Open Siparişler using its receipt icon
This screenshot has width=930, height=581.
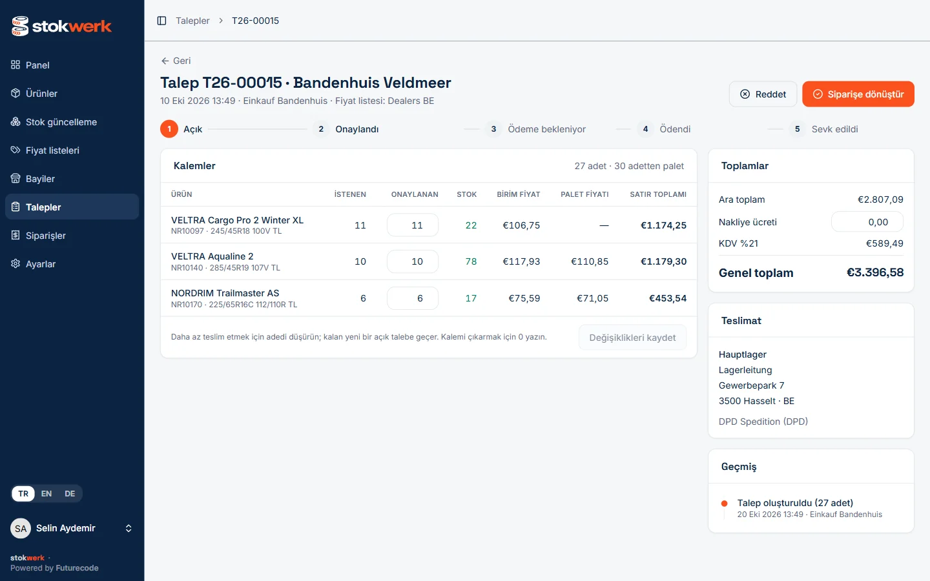pyautogui.click(x=15, y=235)
